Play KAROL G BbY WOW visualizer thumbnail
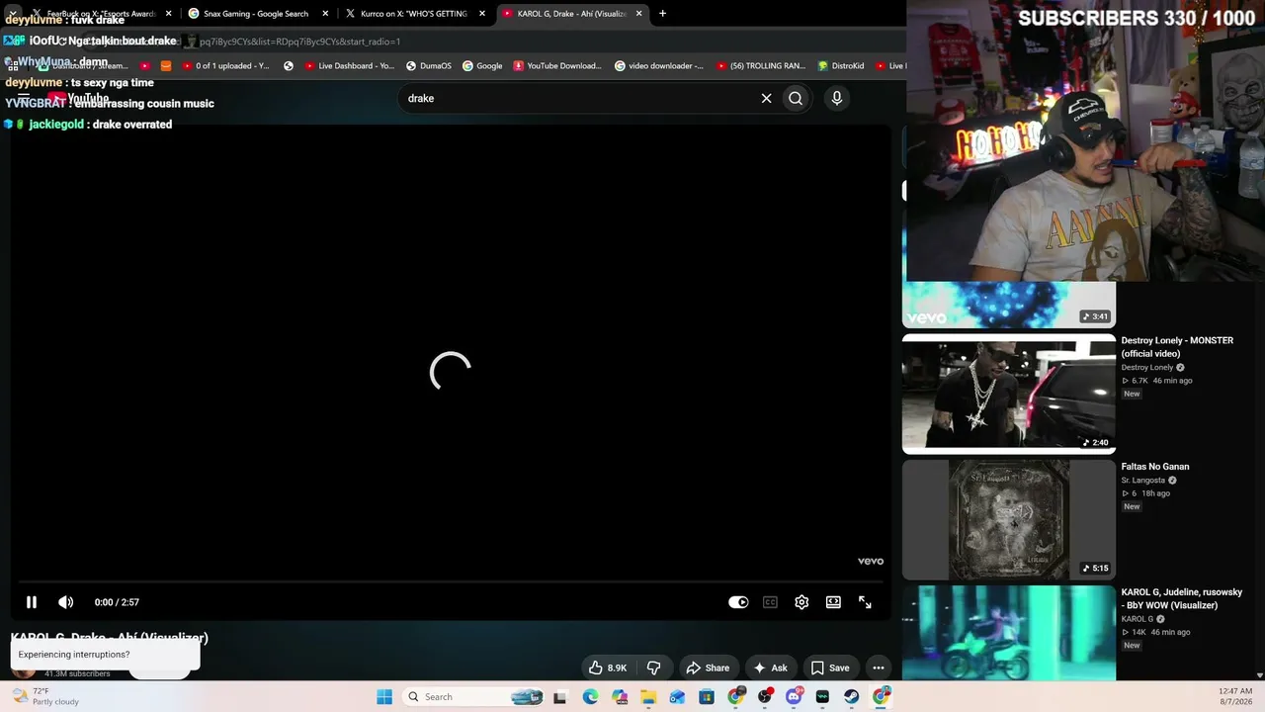The height and width of the screenshot is (712, 1265). pos(1009,633)
